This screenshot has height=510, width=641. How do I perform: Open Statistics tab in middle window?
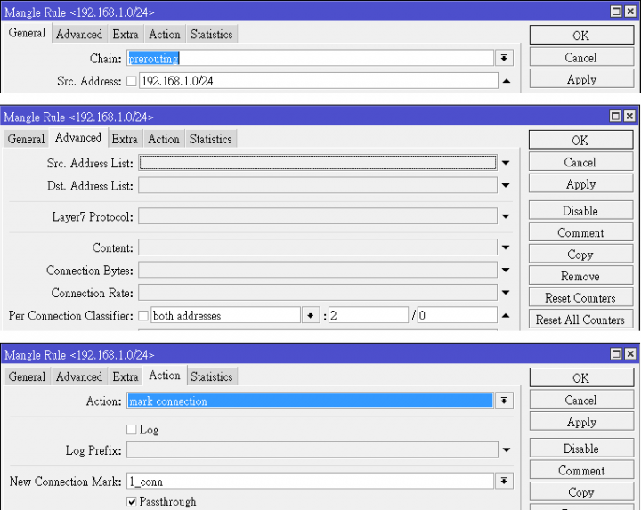[210, 139]
